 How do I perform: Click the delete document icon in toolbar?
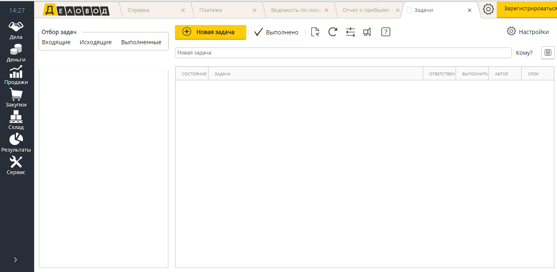pos(315,32)
